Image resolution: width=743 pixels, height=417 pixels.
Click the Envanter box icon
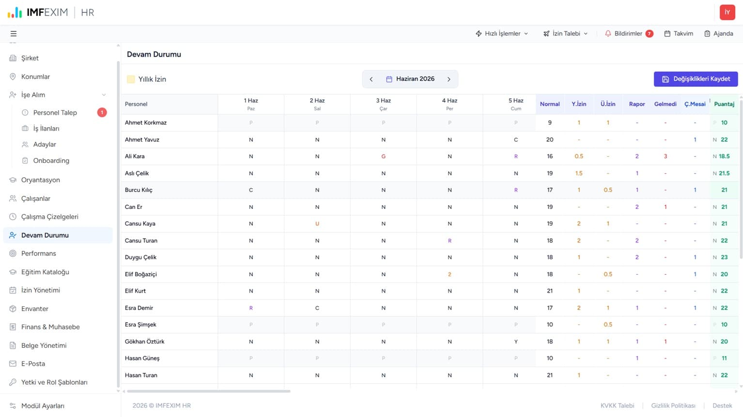(x=13, y=309)
